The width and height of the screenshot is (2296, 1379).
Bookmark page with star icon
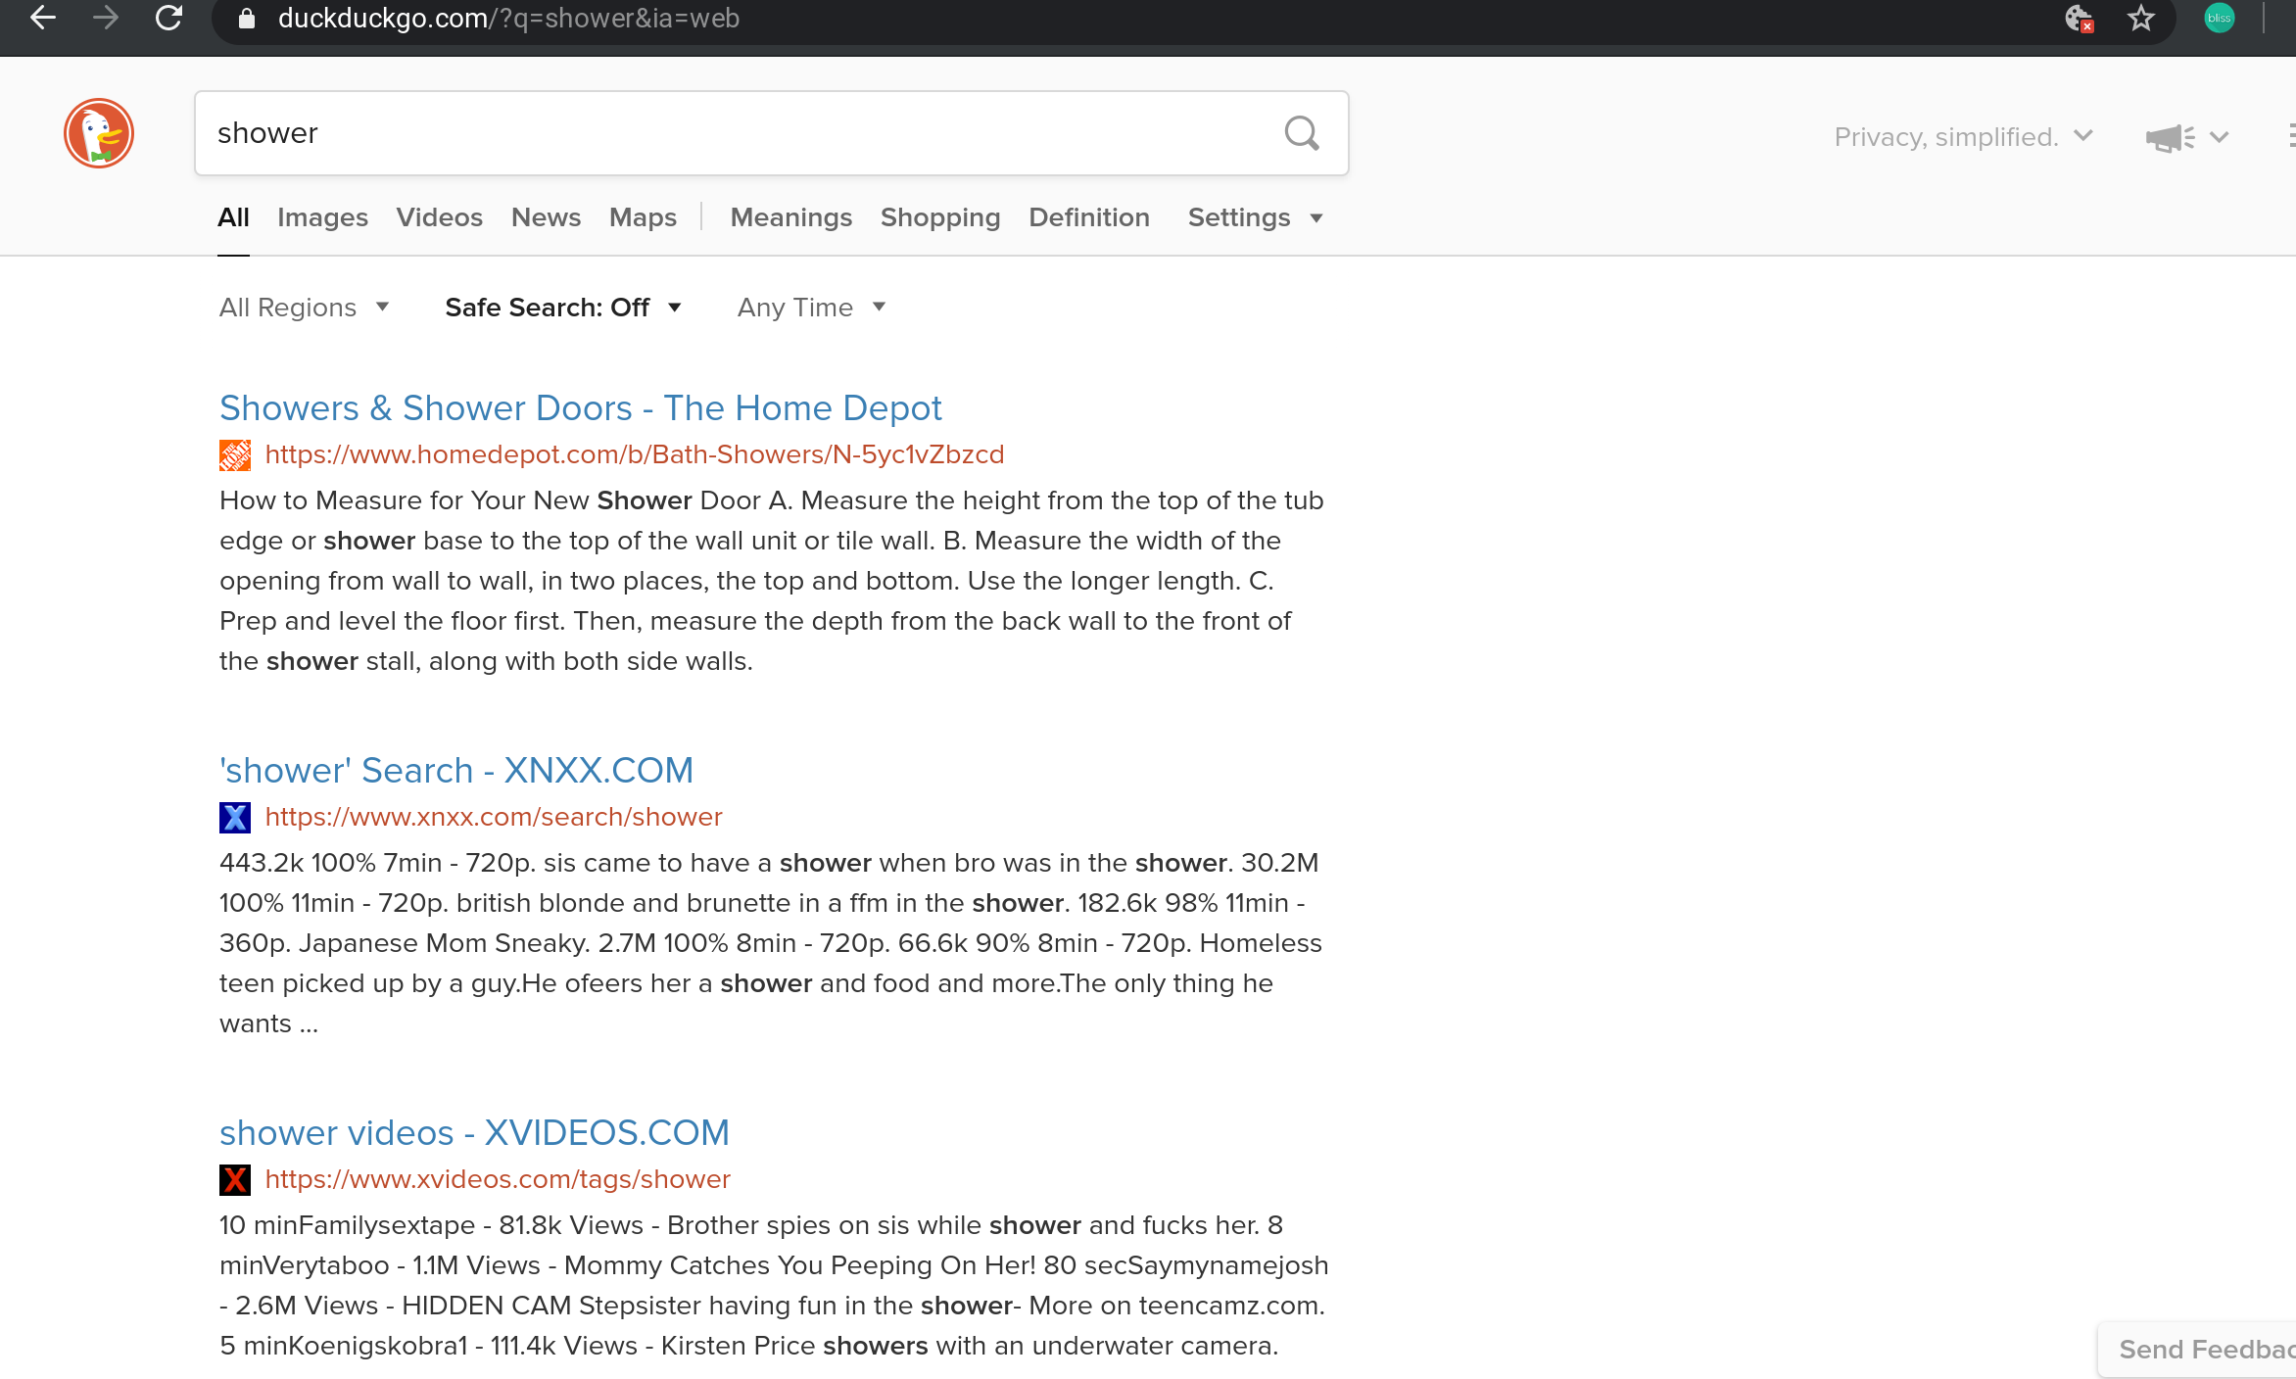click(x=2141, y=18)
